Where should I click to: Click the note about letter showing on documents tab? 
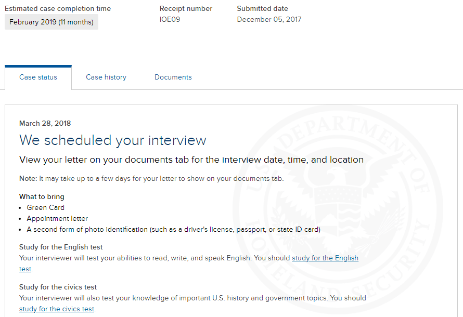coord(151,179)
